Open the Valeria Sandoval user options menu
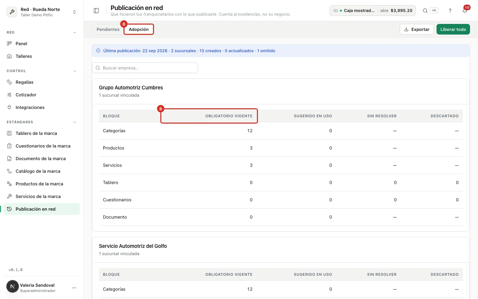 [74, 288]
